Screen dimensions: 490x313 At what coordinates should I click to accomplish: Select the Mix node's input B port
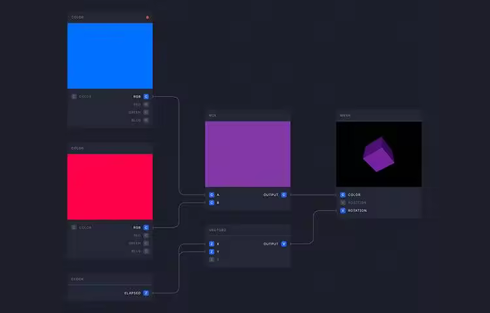tap(212, 203)
